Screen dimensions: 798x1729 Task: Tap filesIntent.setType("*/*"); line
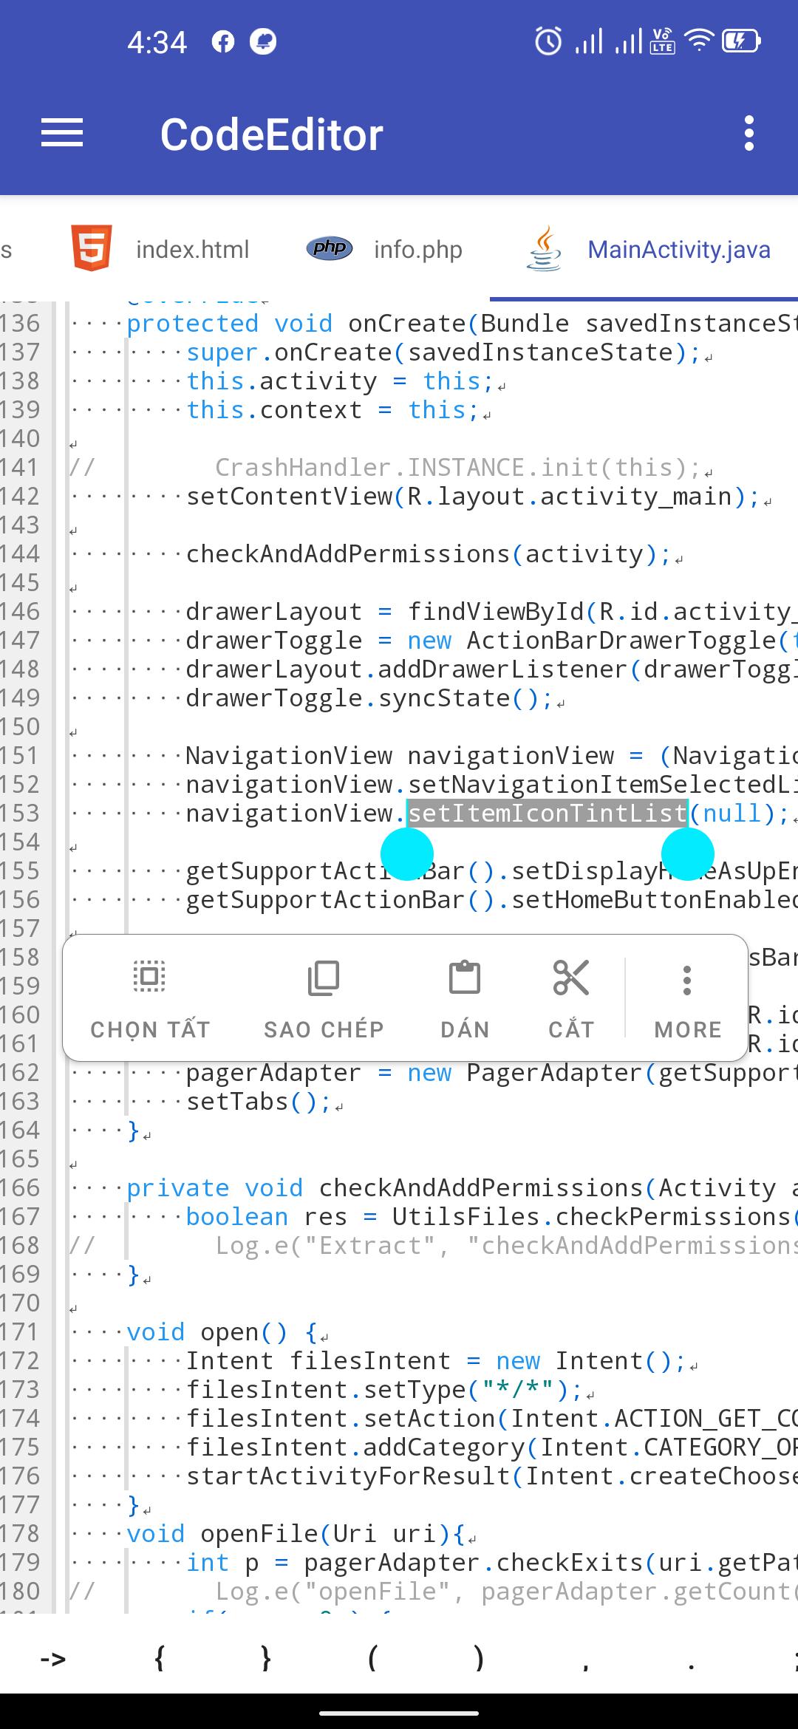(x=384, y=1389)
